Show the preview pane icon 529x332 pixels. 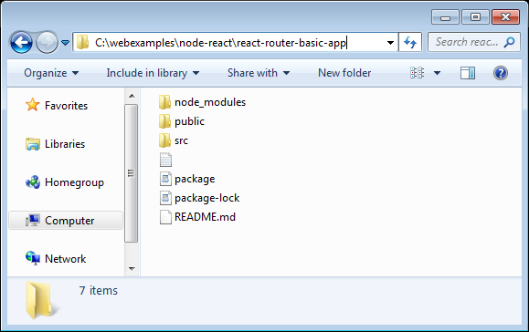[x=468, y=73]
